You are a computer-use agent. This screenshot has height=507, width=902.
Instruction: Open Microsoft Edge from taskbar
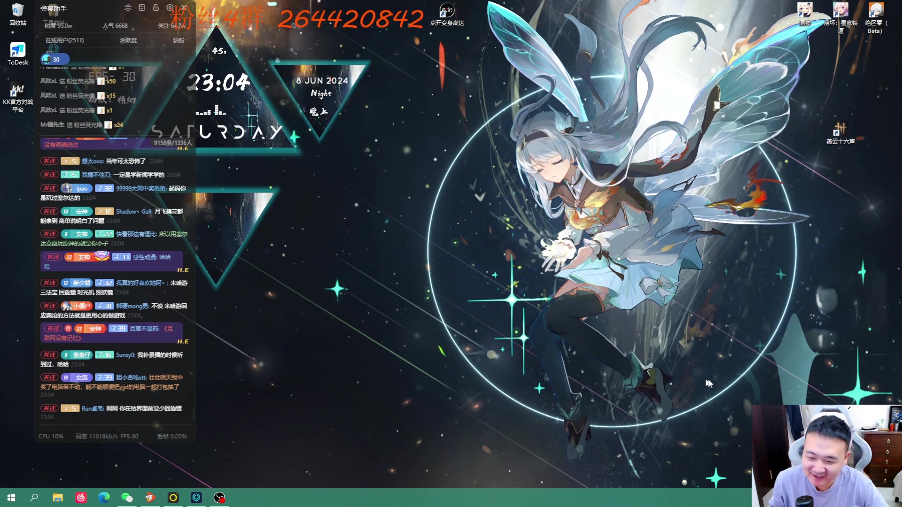click(x=104, y=498)
